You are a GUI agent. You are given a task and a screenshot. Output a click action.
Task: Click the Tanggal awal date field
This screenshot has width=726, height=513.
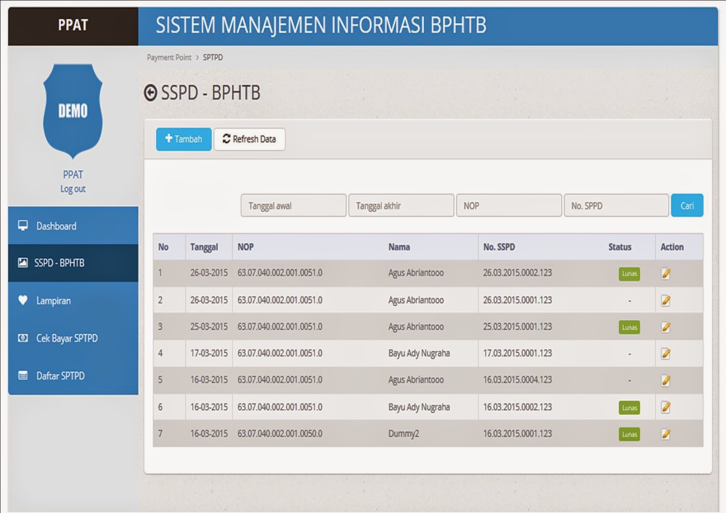293,205
